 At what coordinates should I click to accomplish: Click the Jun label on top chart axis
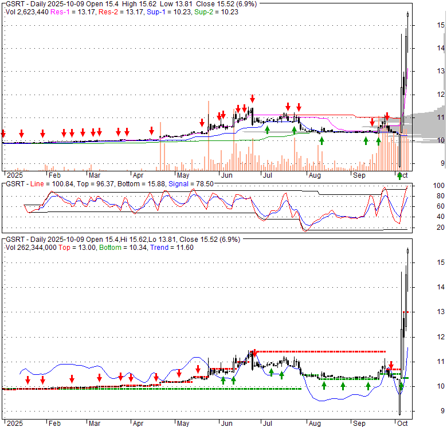(226, 175)
